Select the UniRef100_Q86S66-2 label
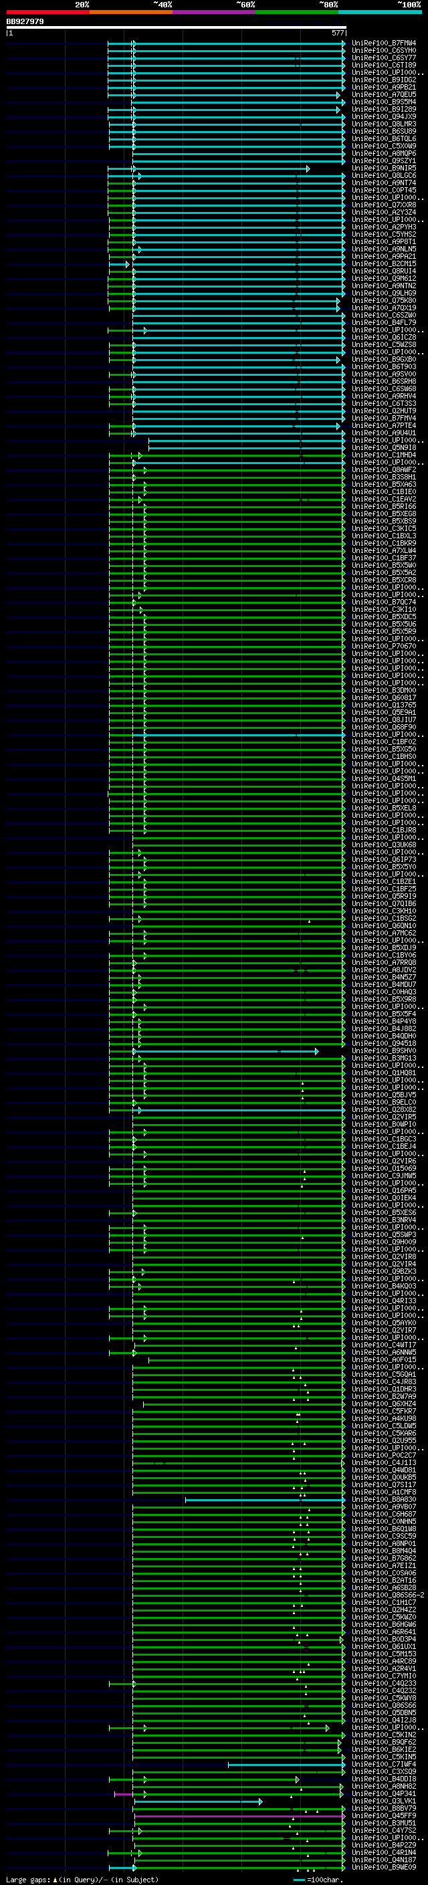This screenshot has width=428, height=1885. (x=389, y=1596)
